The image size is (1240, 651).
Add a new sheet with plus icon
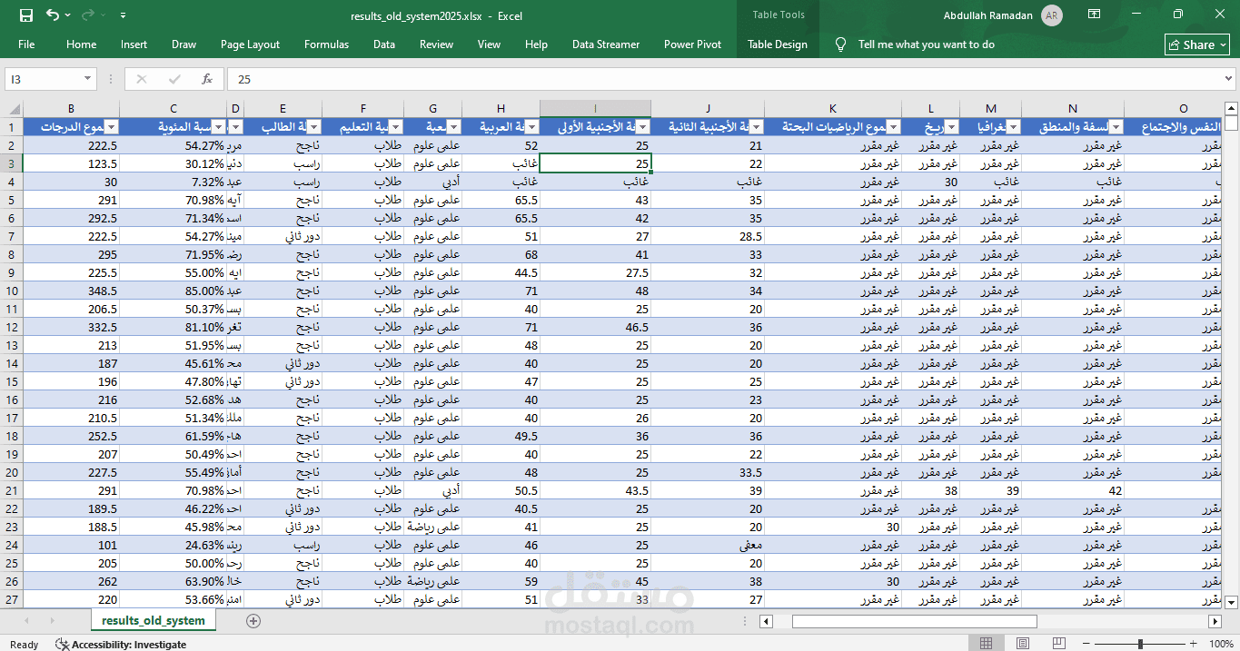(253, 621)
